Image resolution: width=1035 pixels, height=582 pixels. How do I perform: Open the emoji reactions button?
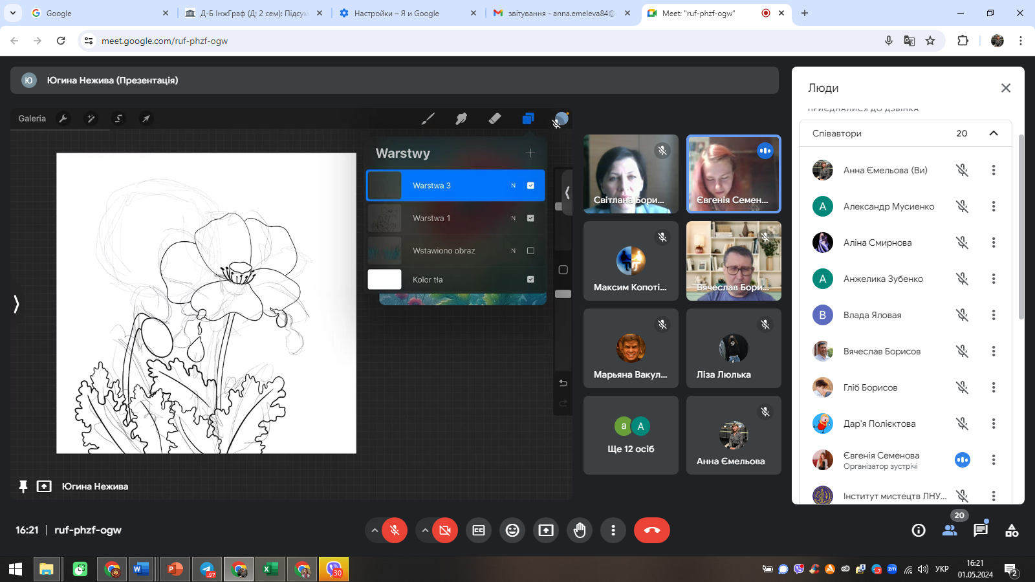point(512,530)
